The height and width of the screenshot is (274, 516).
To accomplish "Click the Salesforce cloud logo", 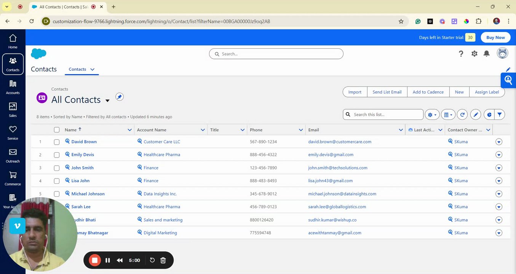I will [38, 54].
